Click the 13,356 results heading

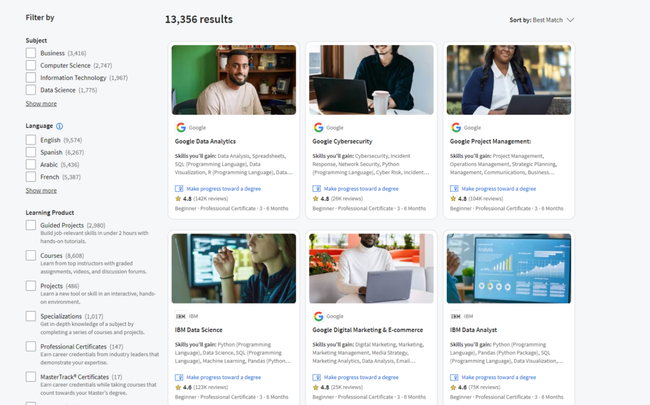199,20
